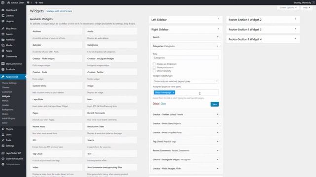Open Menus submenu item
The height and width of the screenshot is (177, 316).
[5, 101]
